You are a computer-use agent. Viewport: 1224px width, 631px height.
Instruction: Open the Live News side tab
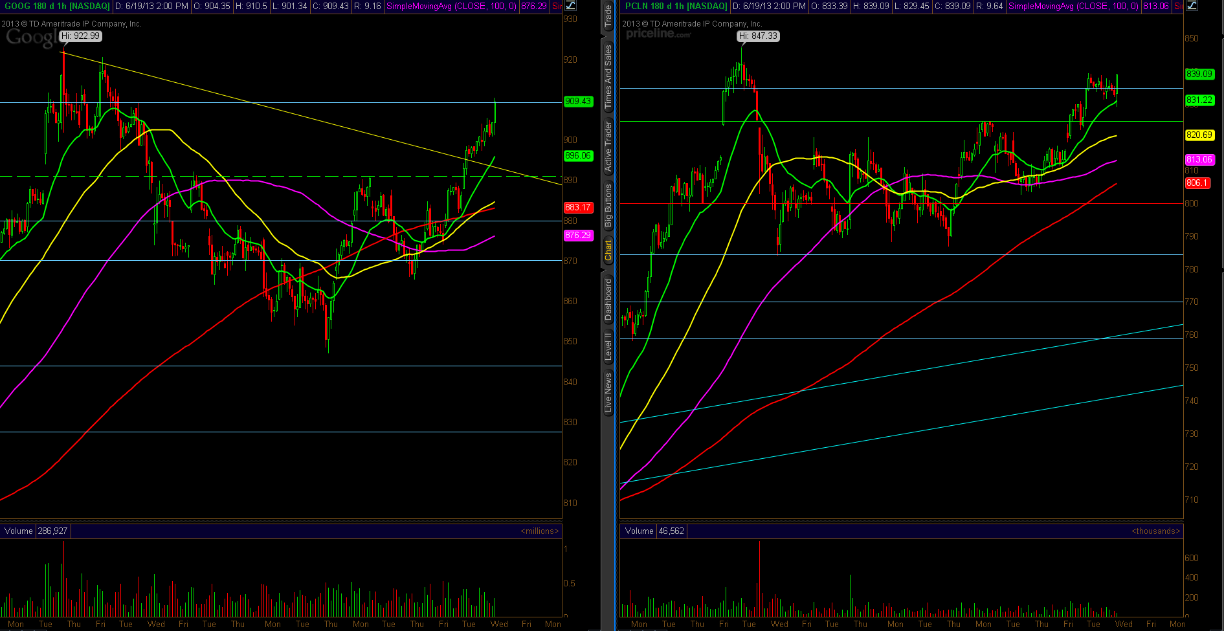coord(608,392)
